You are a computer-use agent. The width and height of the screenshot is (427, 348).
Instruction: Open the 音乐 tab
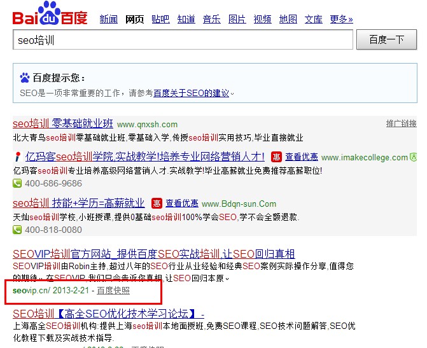click(212, 19)
